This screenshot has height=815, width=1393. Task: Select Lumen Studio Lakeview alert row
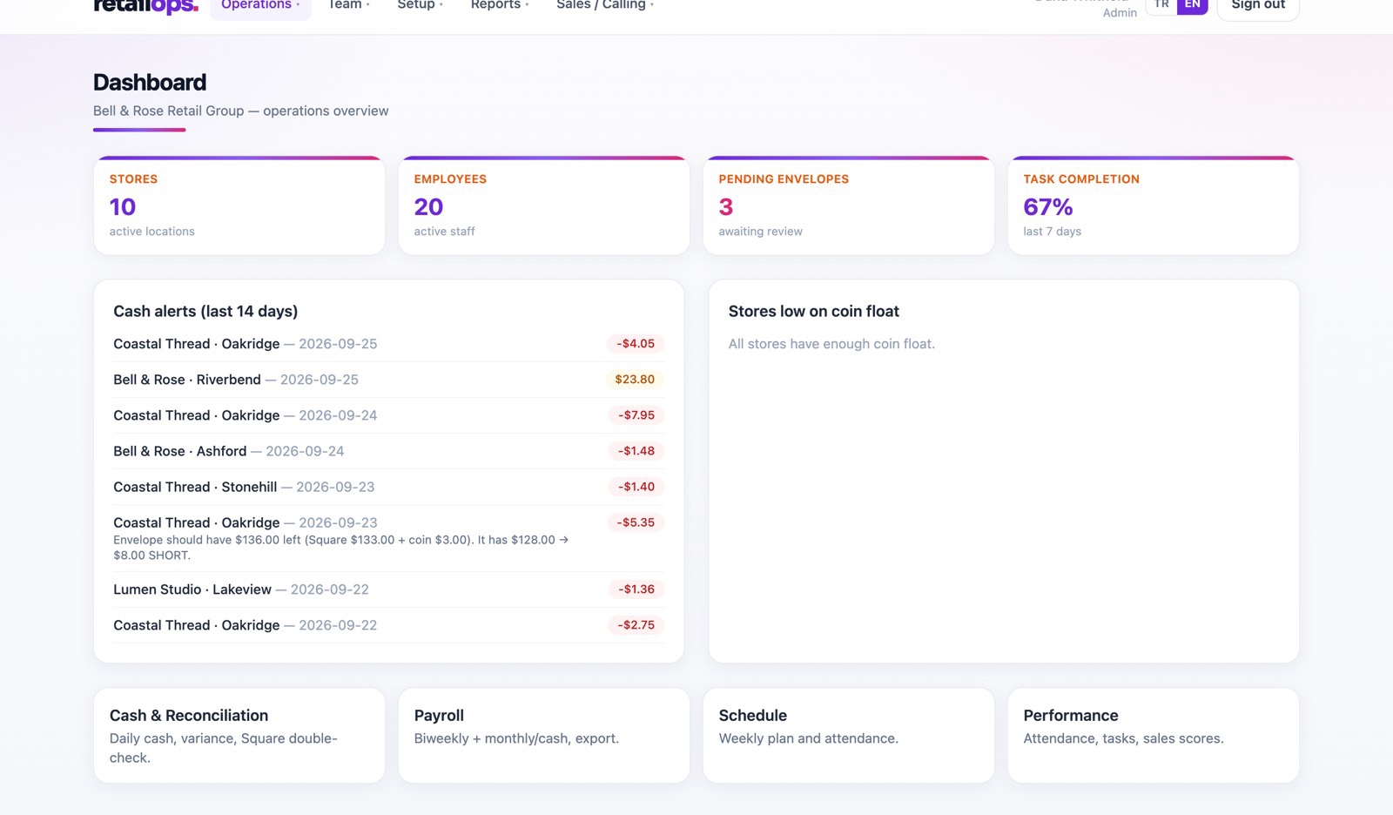click(x=388, y=589)
